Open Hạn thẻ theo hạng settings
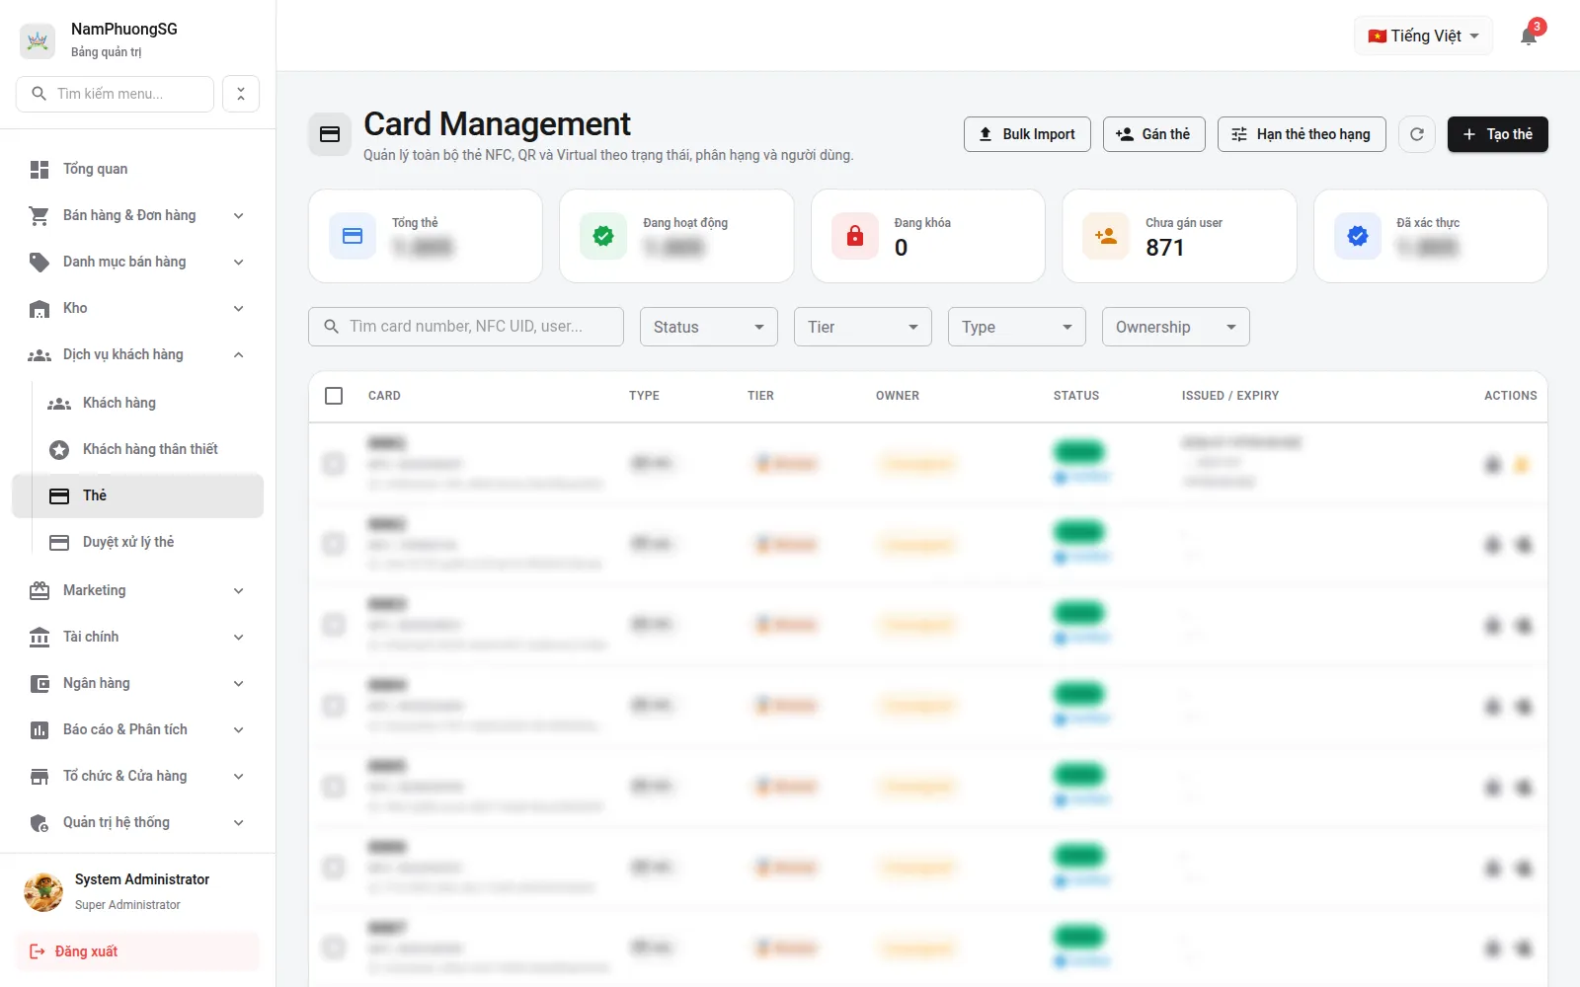 (x=1302, y=134)
